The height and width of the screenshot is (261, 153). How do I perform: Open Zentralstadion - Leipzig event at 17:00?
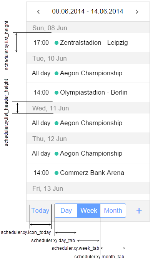pyautogui.click(x=88, y=43)
